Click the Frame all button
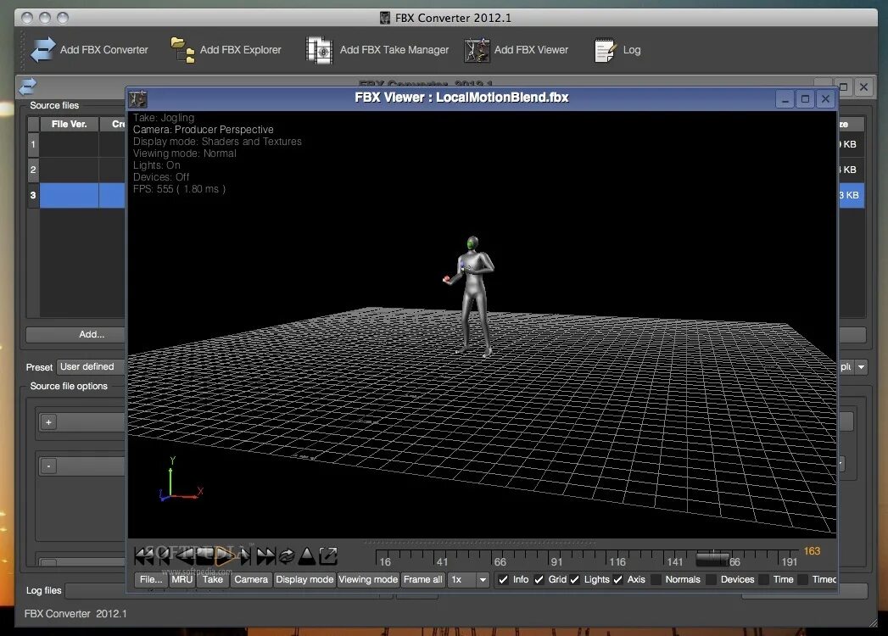 click(422, 579)
